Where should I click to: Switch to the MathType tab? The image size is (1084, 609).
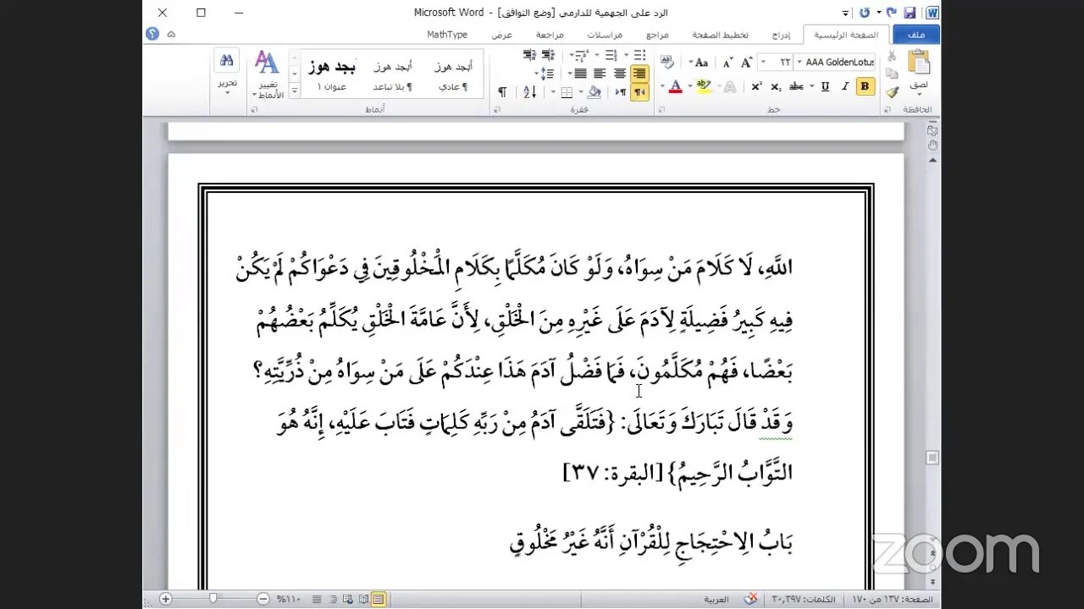pos(447,35)
